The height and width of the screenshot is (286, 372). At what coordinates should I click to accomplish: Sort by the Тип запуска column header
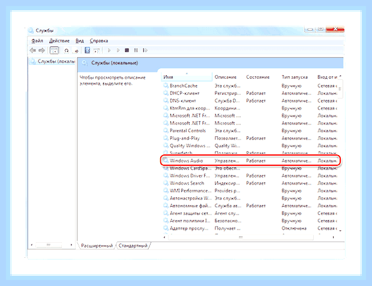[x=295, y=77]
